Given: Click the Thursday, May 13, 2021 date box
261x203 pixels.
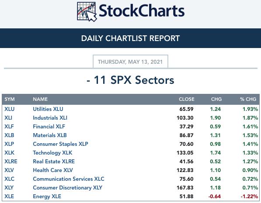Looking at the screenshot, I should point(130,62).
